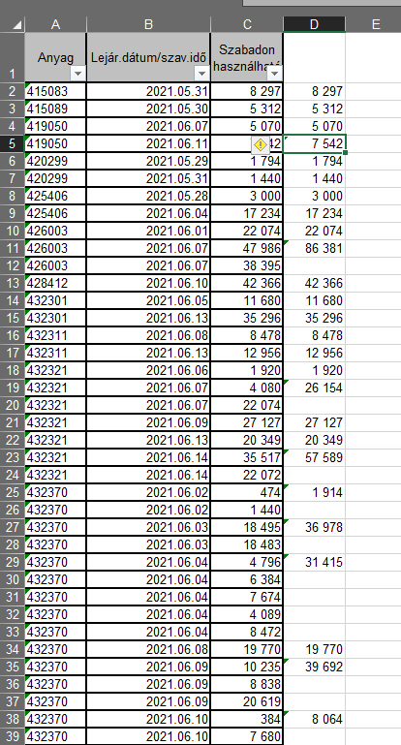
Task: Click date cell 2021.06.08 in row 34
Action: [149, 649]
